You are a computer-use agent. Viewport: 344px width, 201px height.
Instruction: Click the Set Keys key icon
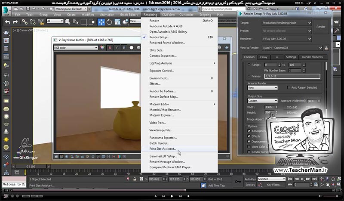click(x=238, y=182)
